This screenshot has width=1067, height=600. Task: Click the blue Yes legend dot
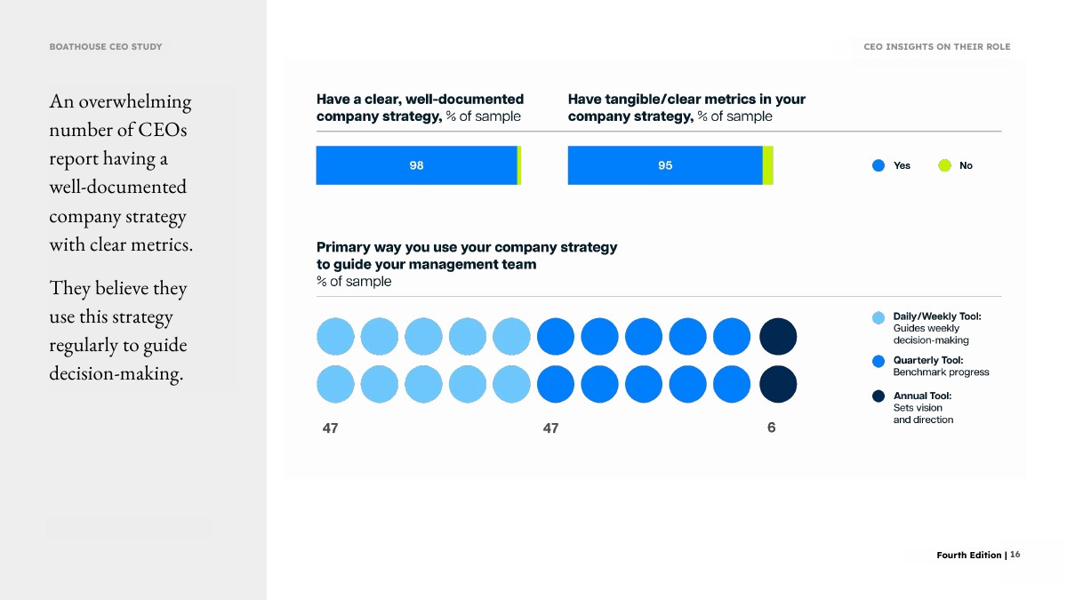[x=878, y=165]
